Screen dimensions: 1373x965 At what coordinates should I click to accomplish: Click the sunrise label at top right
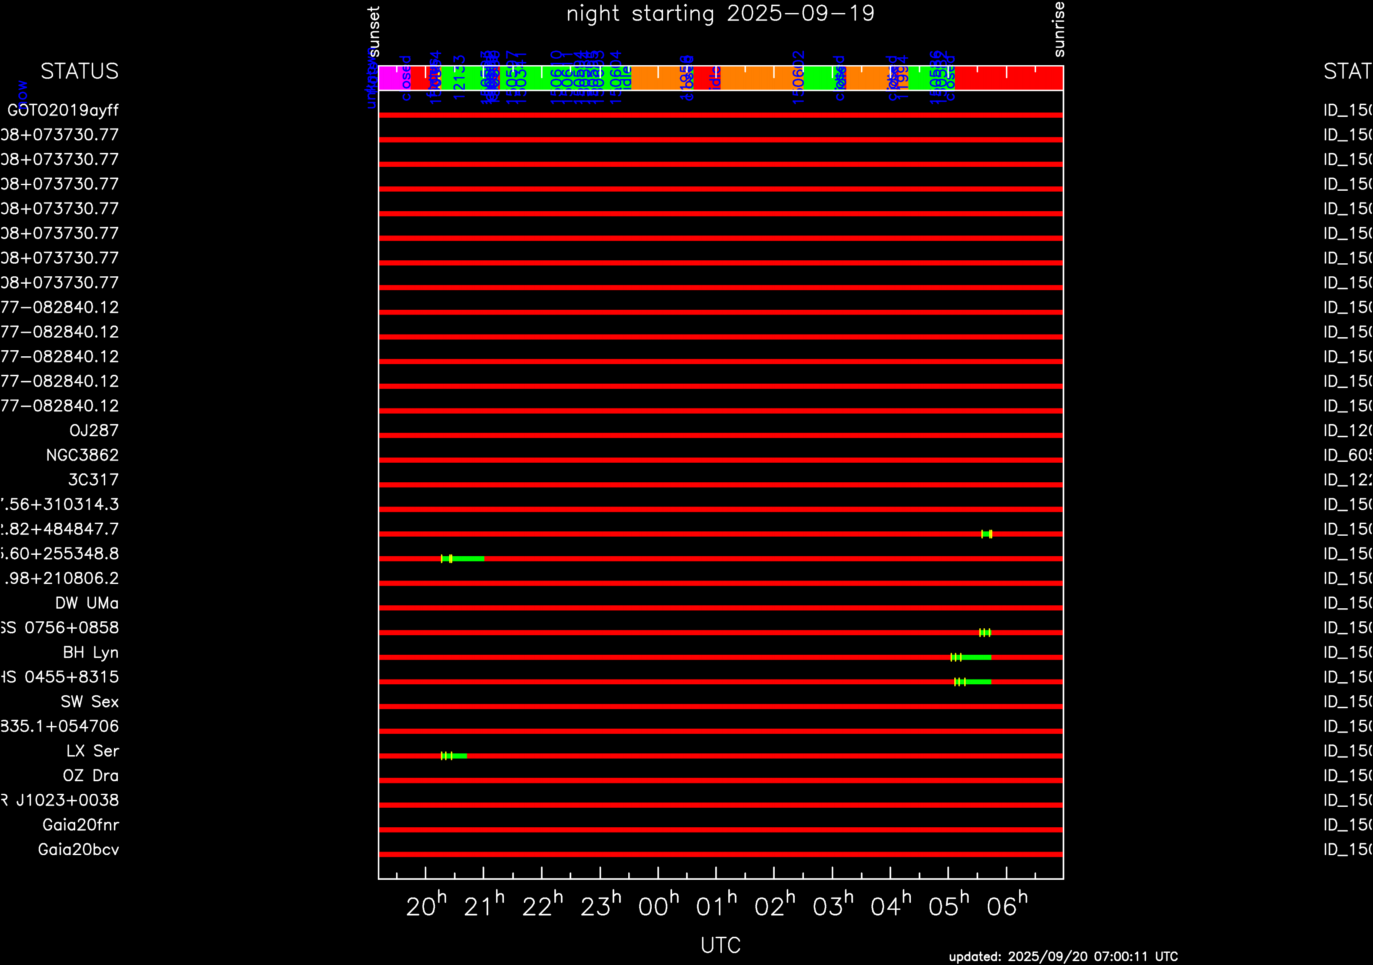1059,29
